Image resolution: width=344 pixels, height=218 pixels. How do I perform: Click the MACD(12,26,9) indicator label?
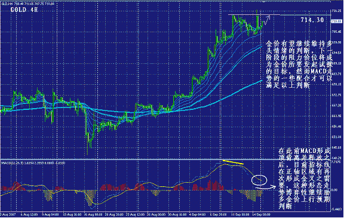tap(33, 163)
